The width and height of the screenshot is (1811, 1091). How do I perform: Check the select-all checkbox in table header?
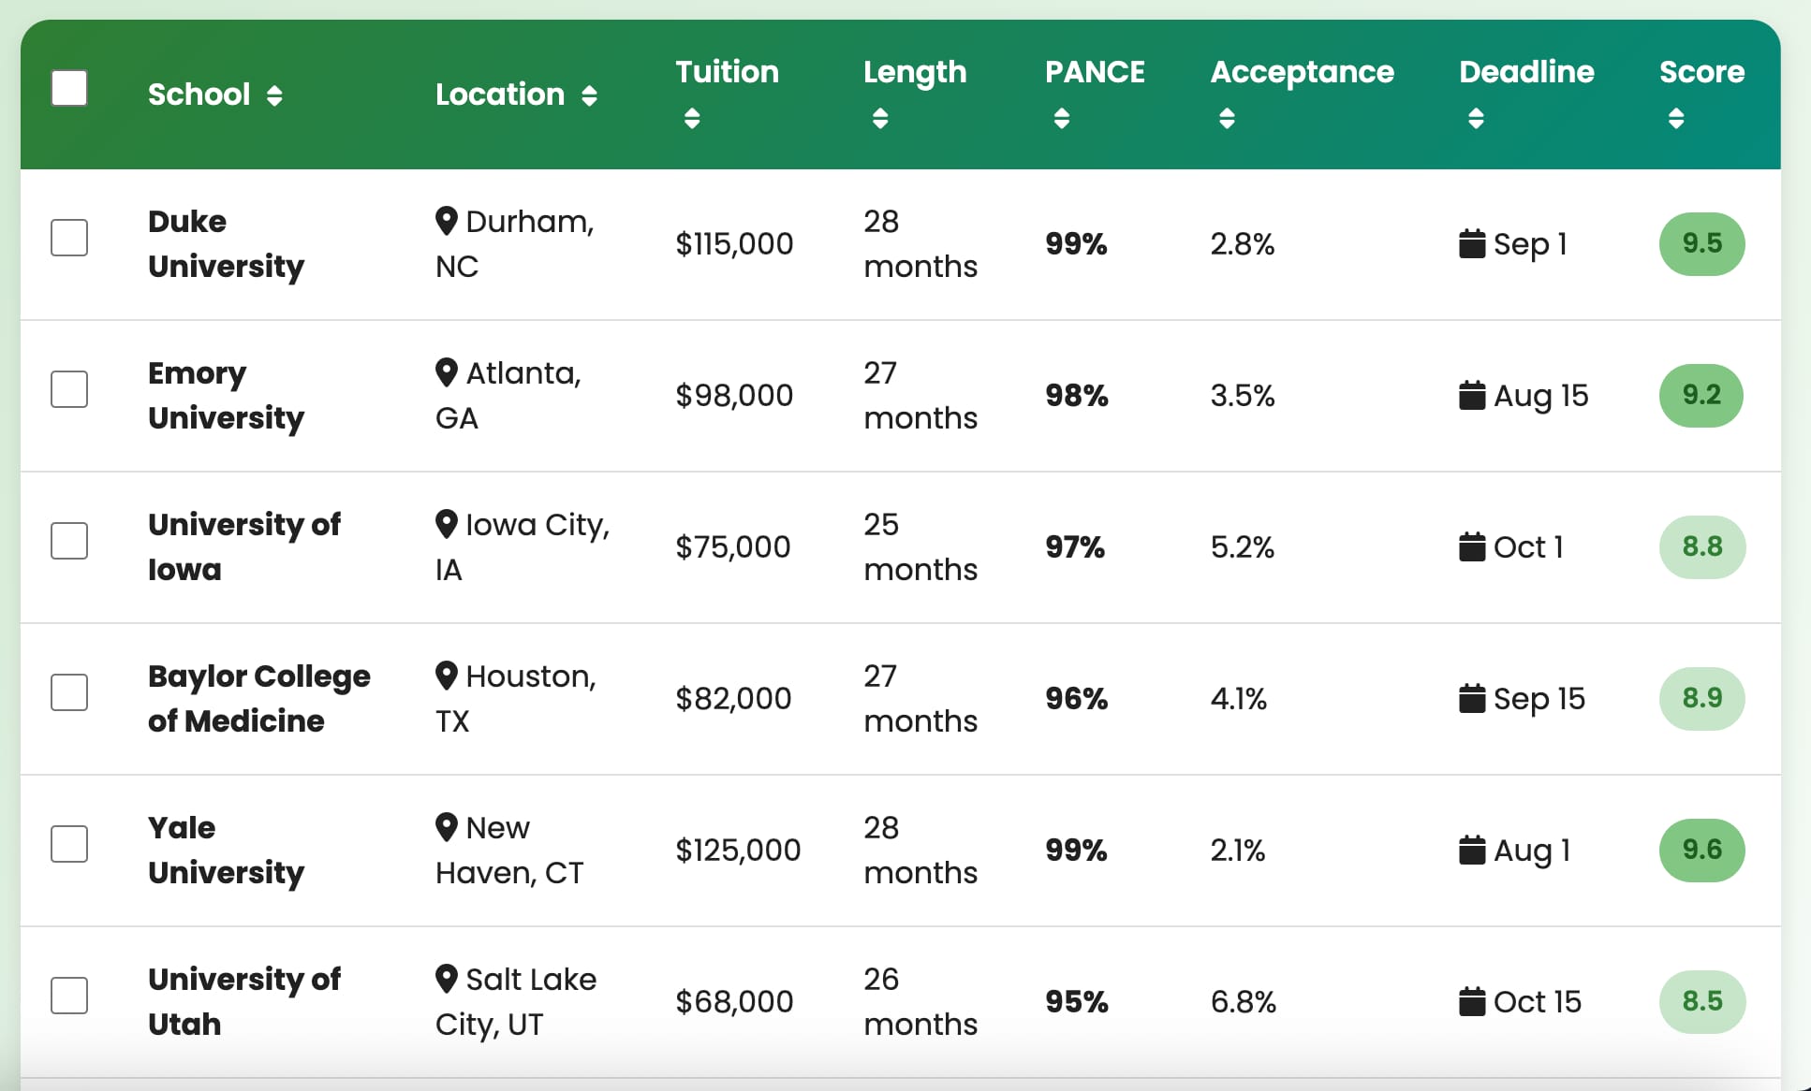[x=69, y=88]
